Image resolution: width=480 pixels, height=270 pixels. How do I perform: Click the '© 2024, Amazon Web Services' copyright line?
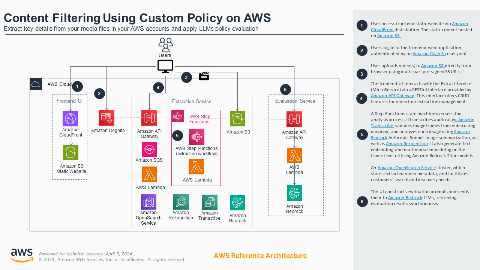pyautogui.click(x=112, y=259)
